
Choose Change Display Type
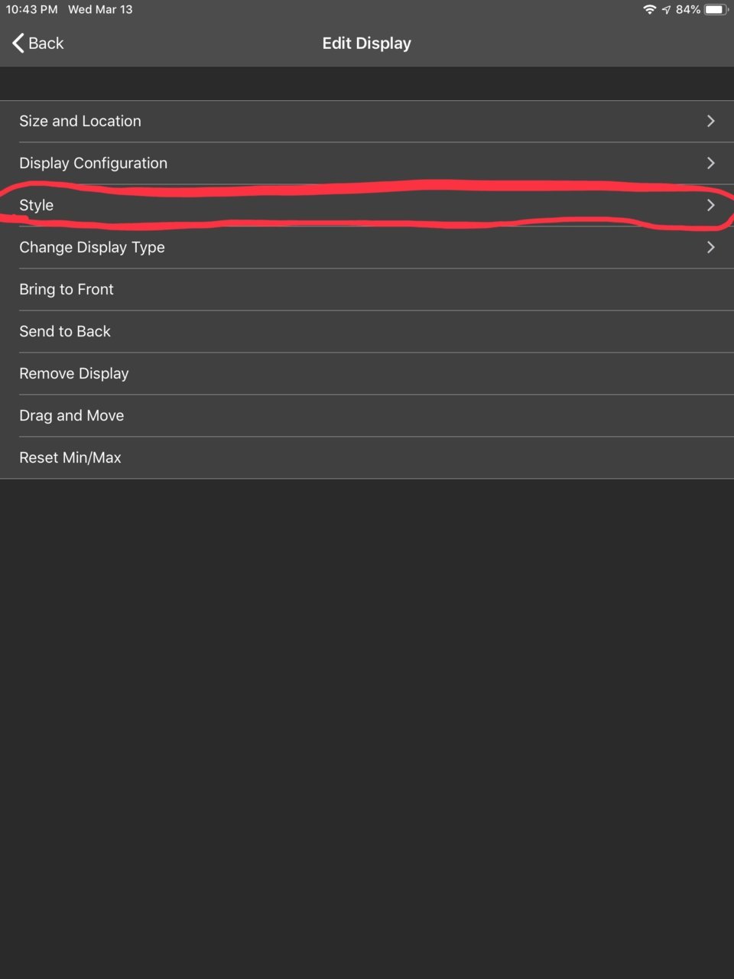coord(367,247)
